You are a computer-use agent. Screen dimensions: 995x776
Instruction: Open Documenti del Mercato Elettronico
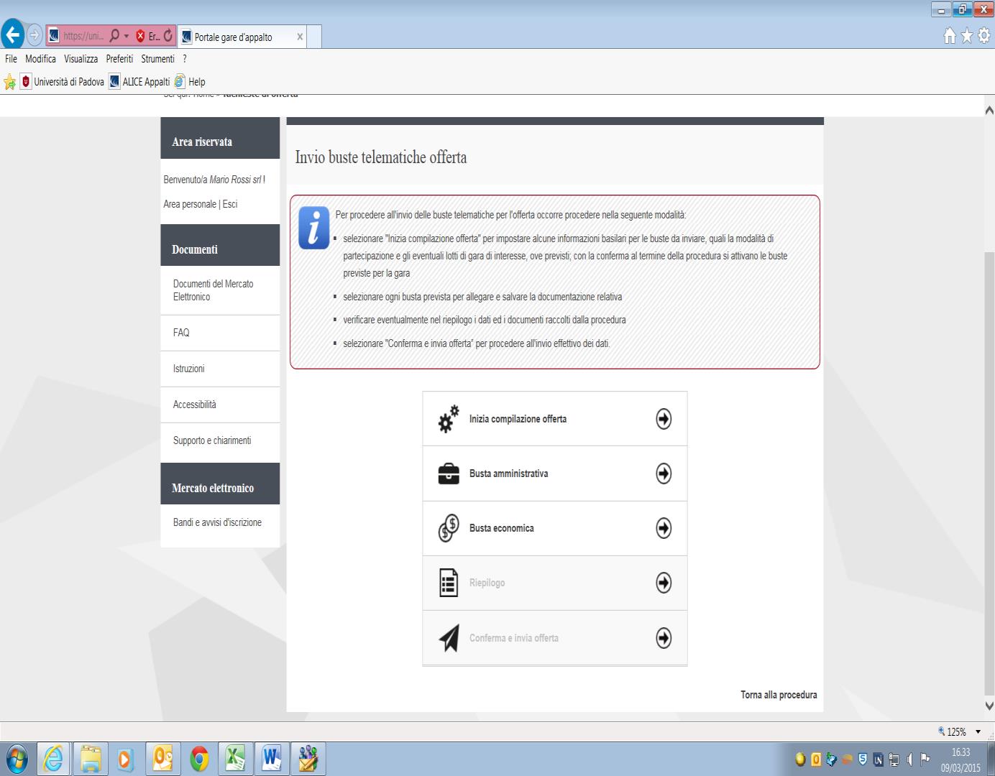coord(214,290)
